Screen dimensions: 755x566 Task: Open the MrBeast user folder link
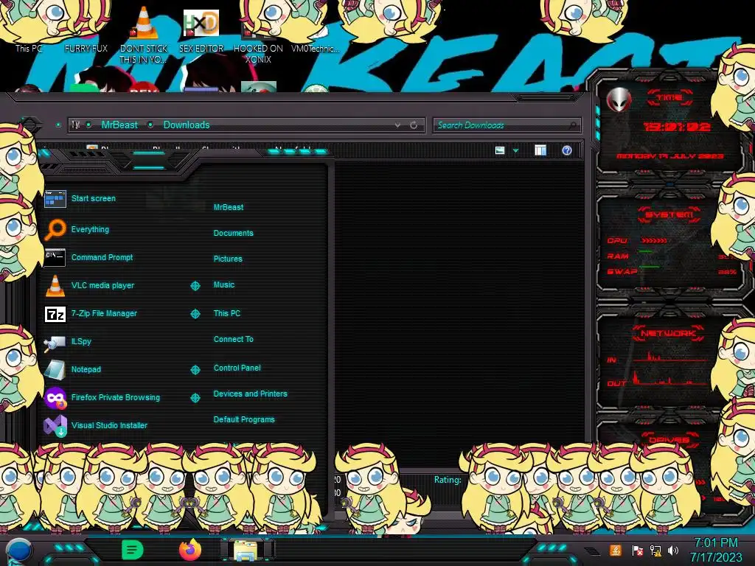click(229, 207)
